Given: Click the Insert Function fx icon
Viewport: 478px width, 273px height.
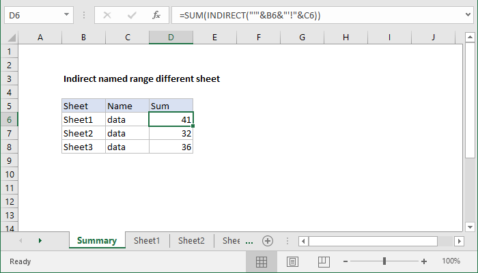Looking at the screenshot, I should 156,14.
